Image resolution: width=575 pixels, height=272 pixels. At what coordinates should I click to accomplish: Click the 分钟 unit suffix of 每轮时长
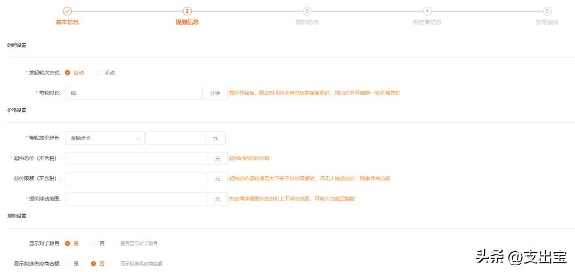(x=215, y=93)
